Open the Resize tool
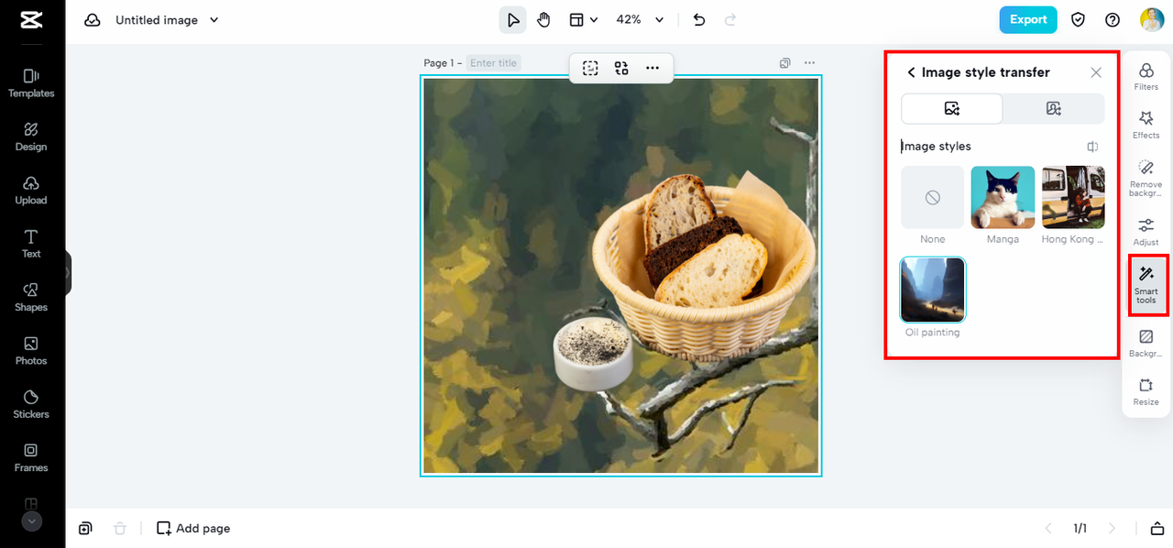The image size is (1173, 548). (x=1146, y=392)
